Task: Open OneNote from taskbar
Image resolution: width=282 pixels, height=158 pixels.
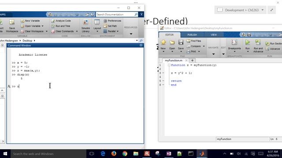Action: tap(169, 154)
